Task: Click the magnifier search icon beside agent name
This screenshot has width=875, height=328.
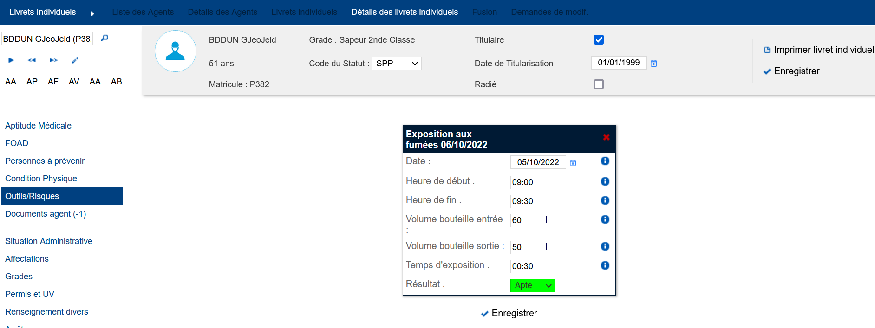Action: tap(104, 38)
